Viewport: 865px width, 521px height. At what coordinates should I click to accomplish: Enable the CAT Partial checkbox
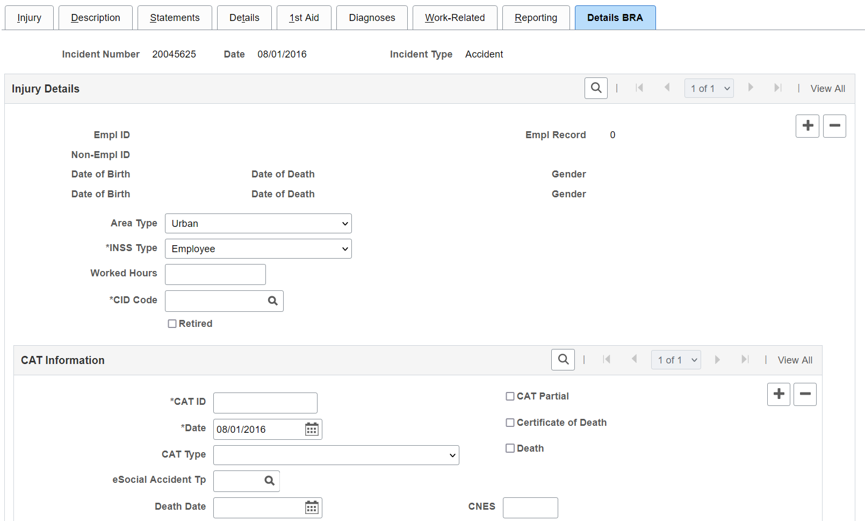(510, 396)
